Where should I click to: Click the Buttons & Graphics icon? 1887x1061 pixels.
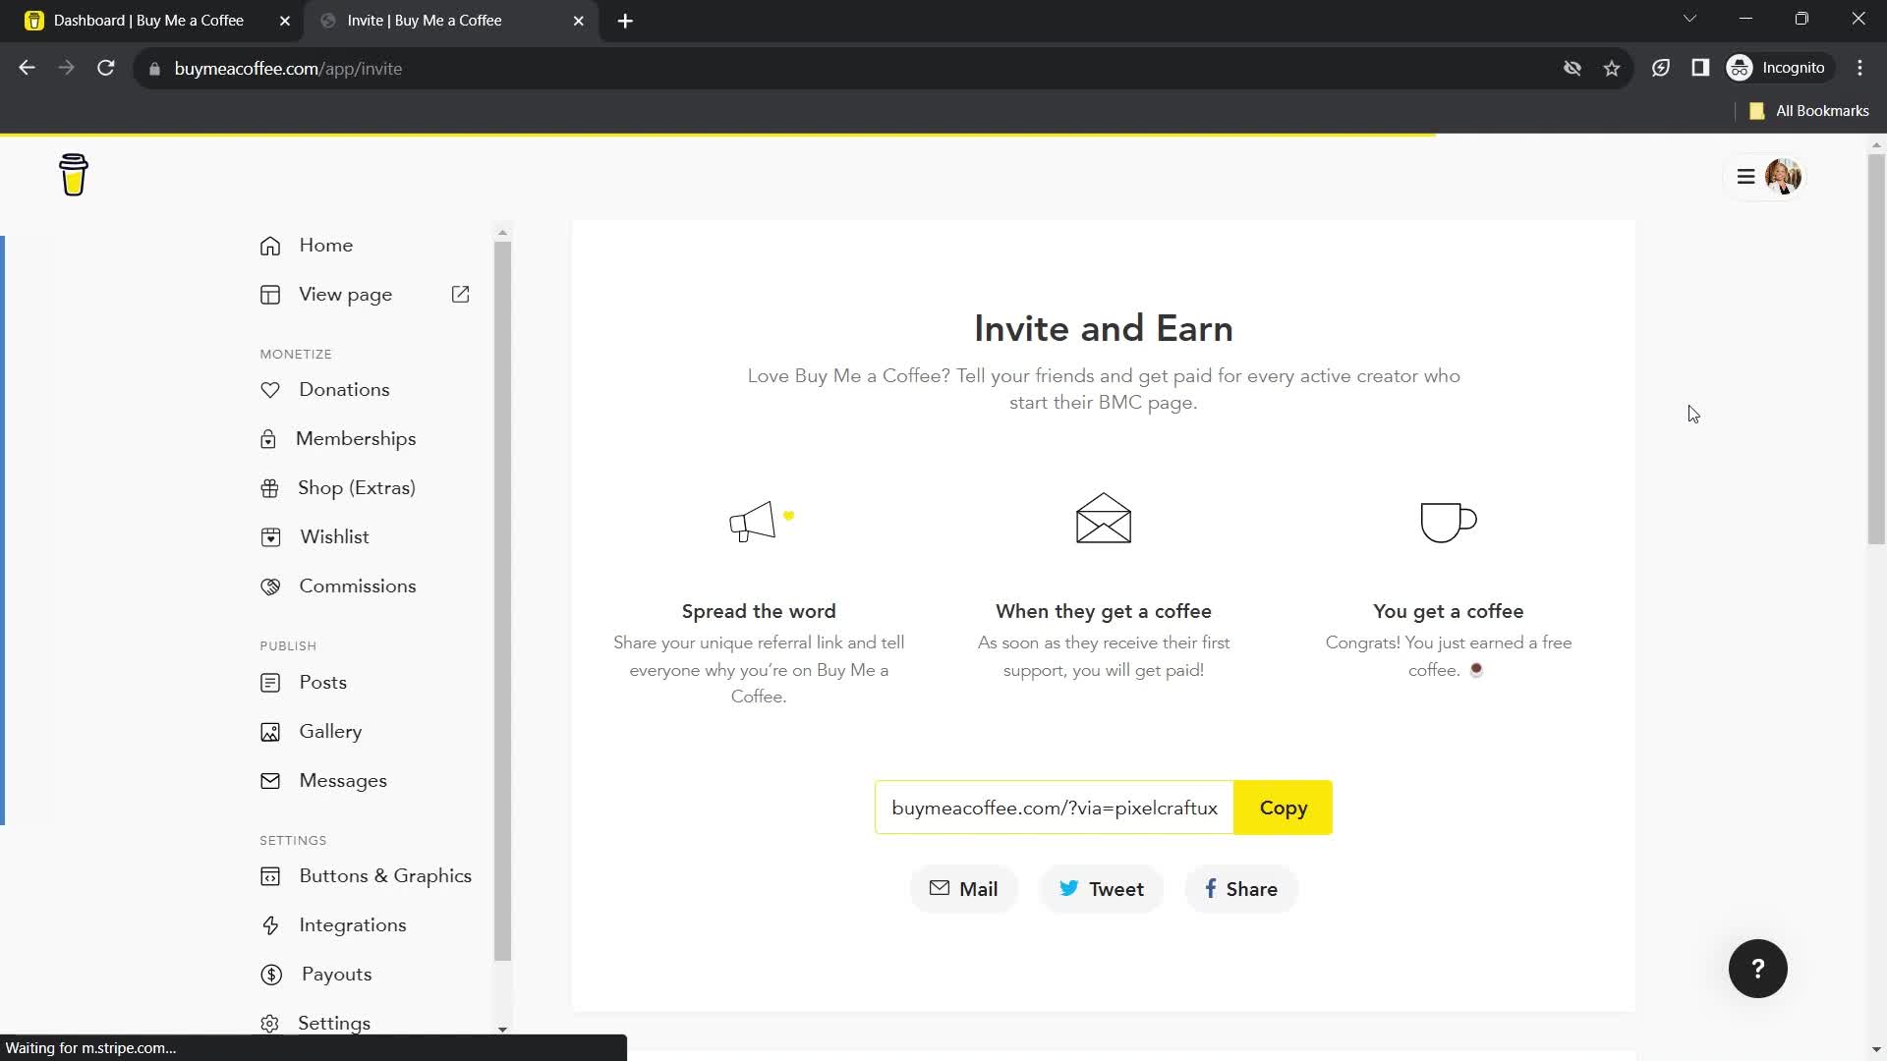pyautogui.click(x=270, y=876)
